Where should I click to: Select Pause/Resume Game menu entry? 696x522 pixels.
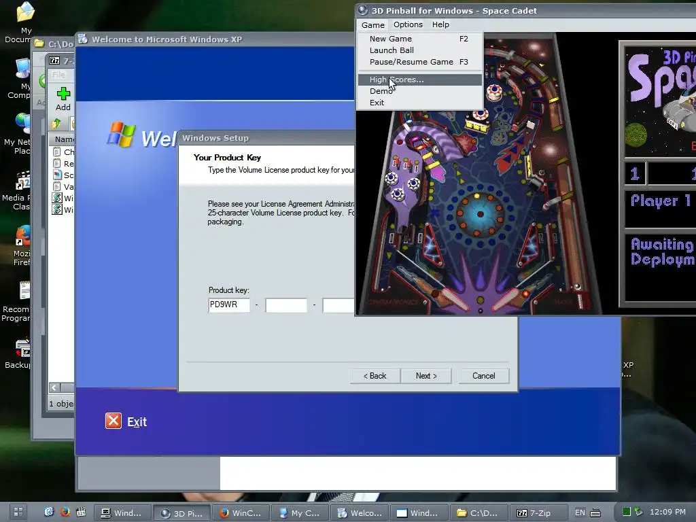[419, 62]
